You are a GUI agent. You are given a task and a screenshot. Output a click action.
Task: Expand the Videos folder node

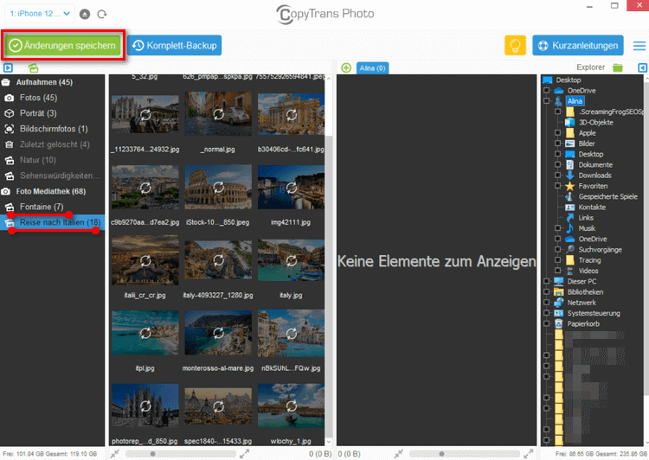coord(558,271)
